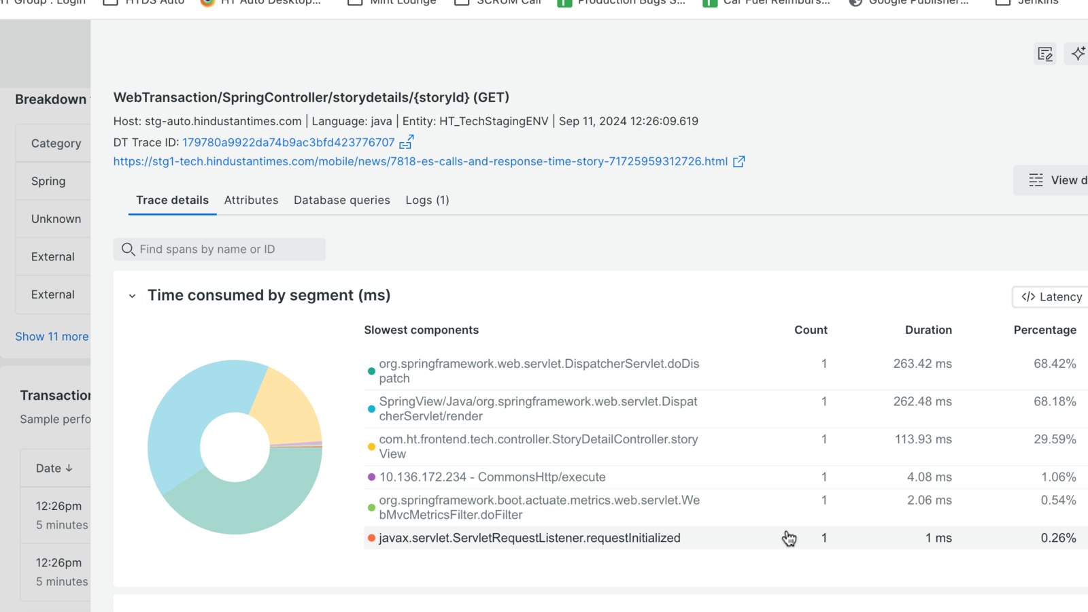Click the magnifier icon in span search
Viewport: 1088px width, 612px height.
click(x=128, y=250)
